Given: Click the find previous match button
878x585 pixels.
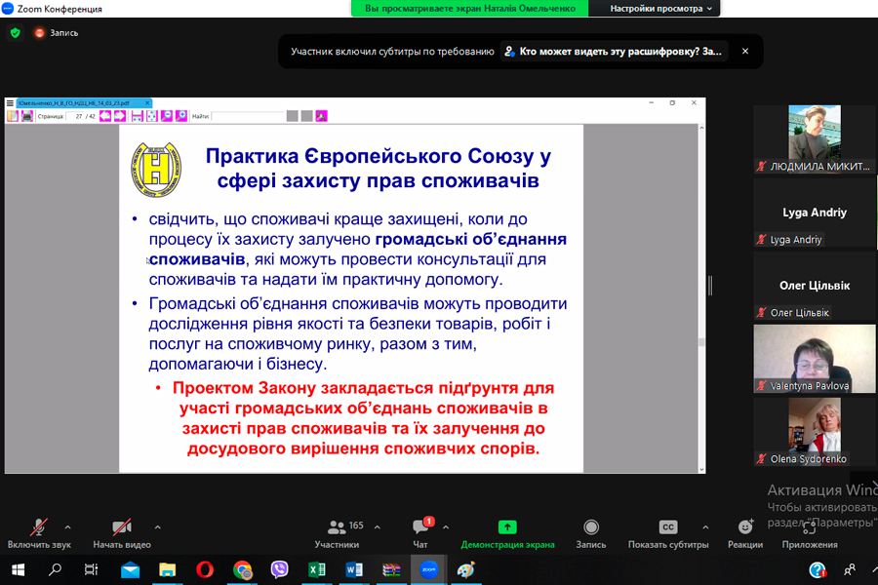Looking at the screenshot, I should pyautogui.click(x=293, y=116).
